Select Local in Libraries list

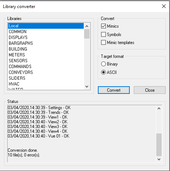coord(46,26)
